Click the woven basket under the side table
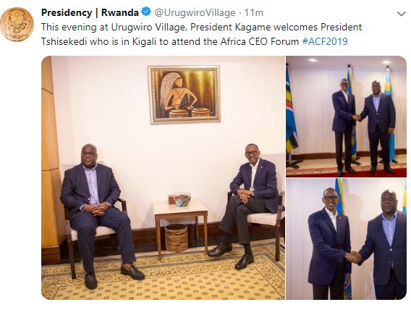Screen dimensions: 411x310 [176, 238]
